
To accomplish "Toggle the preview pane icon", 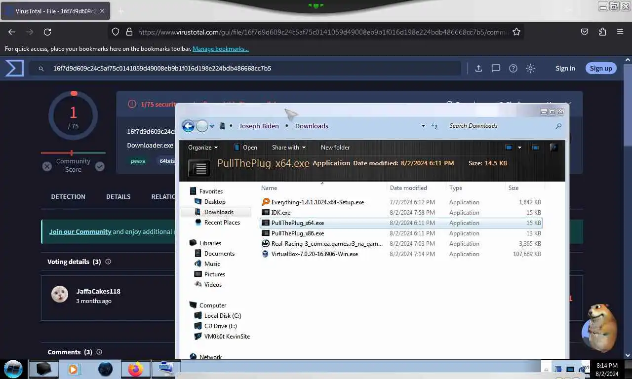I will pyautogui.click(x=535, y=147).
